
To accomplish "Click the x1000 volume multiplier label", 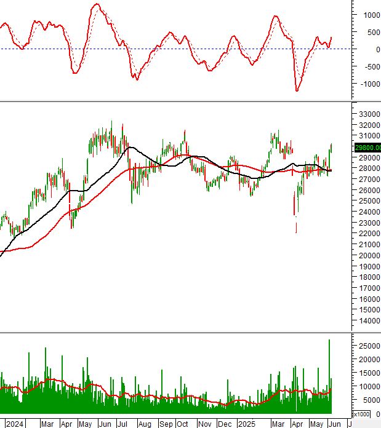I will 361,414.
